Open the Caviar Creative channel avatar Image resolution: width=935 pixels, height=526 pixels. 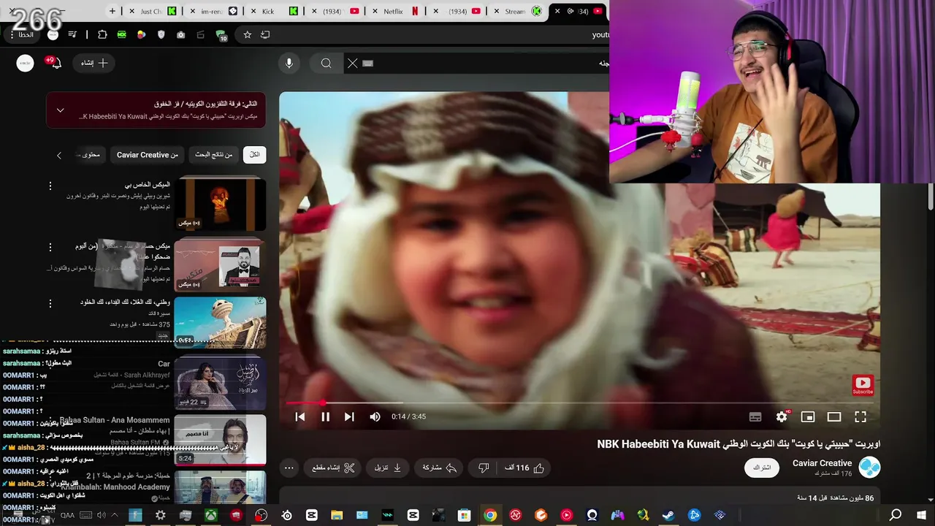pos(869,468)
